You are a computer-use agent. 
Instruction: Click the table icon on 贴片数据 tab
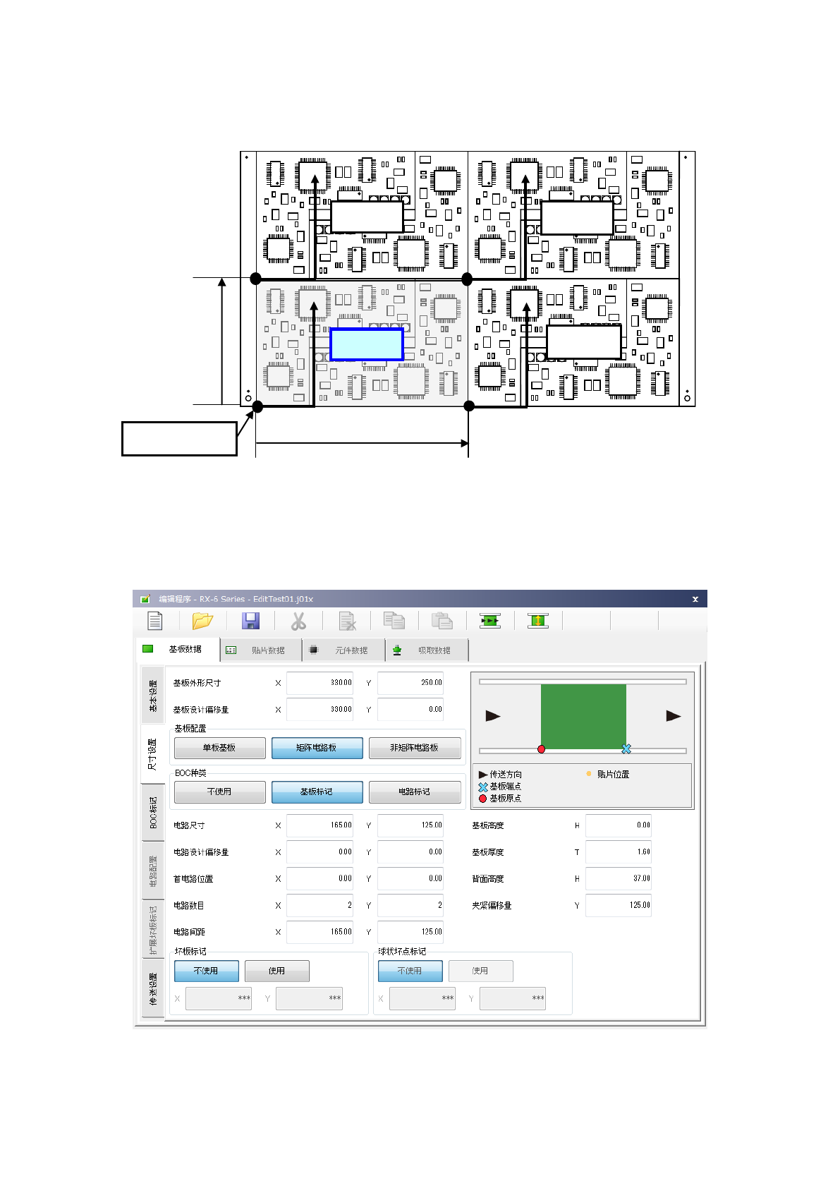tap(231, 650)
